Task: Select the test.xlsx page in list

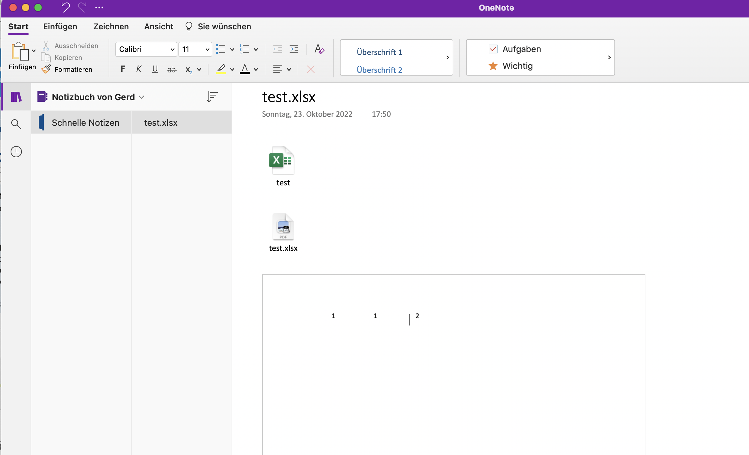Action: click(x=182, y=122)
